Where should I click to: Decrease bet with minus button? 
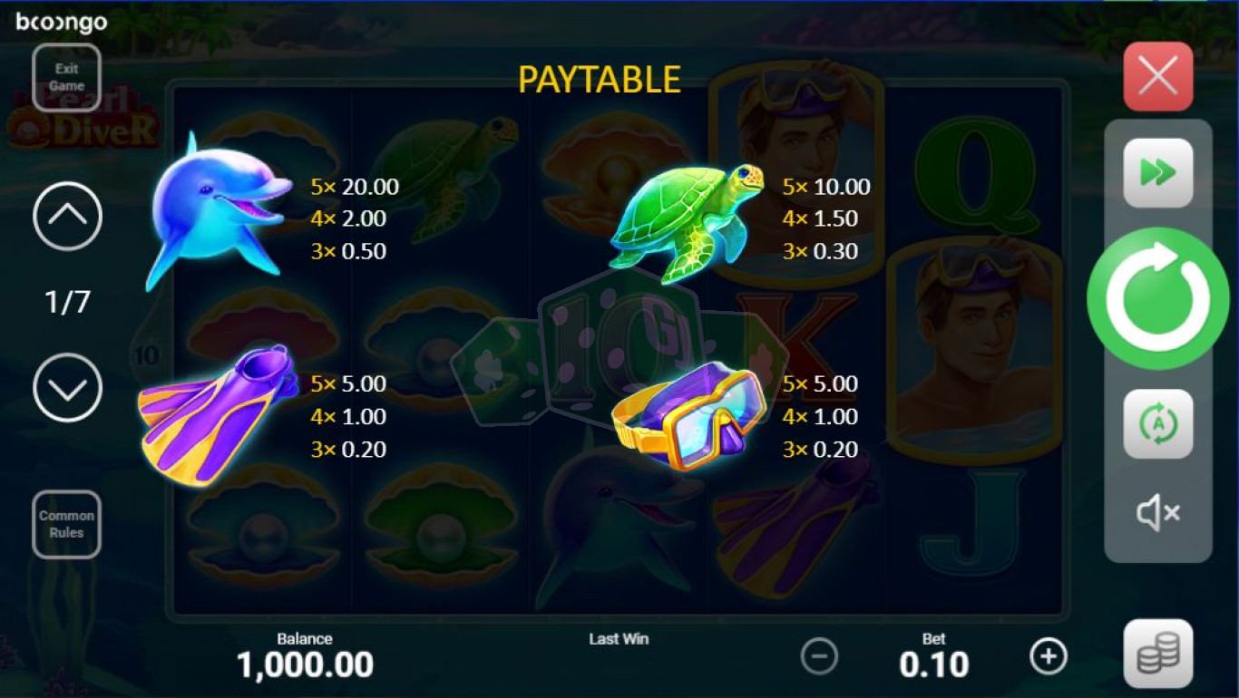[819, 656]
